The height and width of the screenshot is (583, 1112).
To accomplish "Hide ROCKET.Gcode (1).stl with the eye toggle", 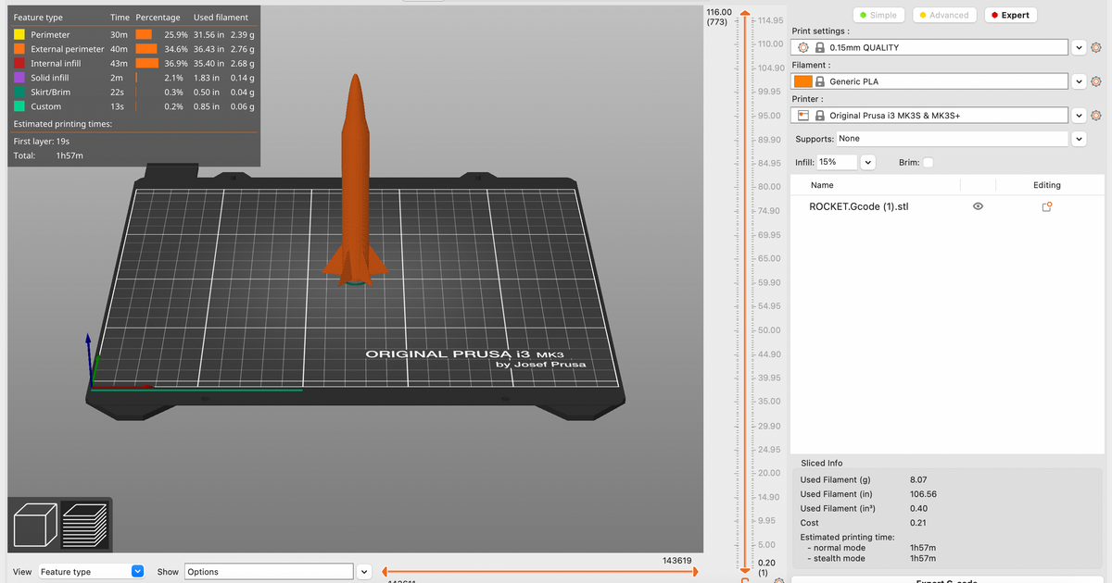I will tap(978, 206).
